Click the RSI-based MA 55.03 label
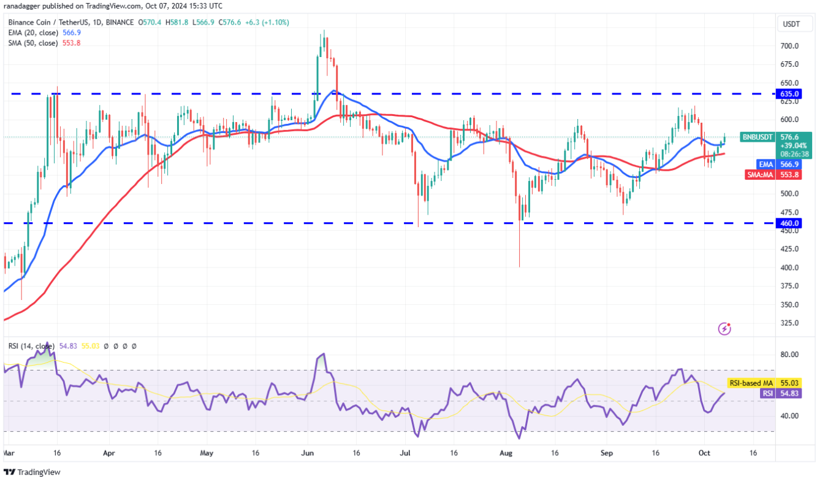The width and height of the screenshot is (817, 481). [766, 383]
